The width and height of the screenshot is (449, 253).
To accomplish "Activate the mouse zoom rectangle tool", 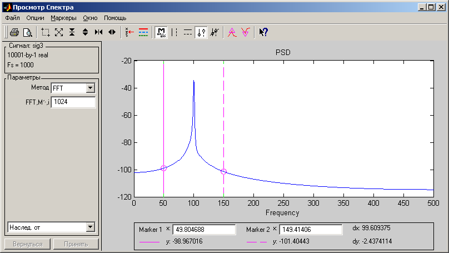I will point(46,32).
